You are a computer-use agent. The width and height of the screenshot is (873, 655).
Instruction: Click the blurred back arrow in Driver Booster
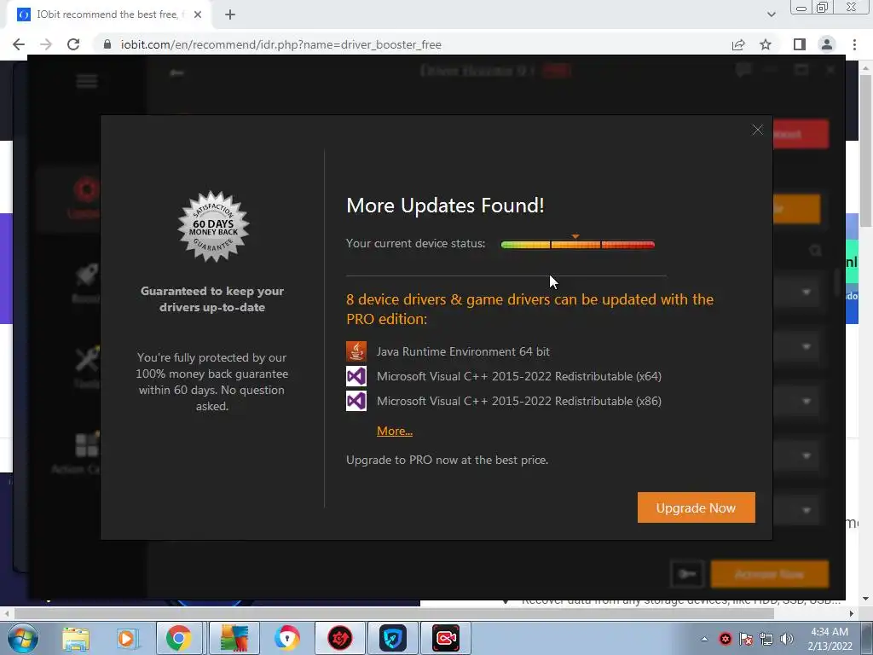click(x=176, y=72)
